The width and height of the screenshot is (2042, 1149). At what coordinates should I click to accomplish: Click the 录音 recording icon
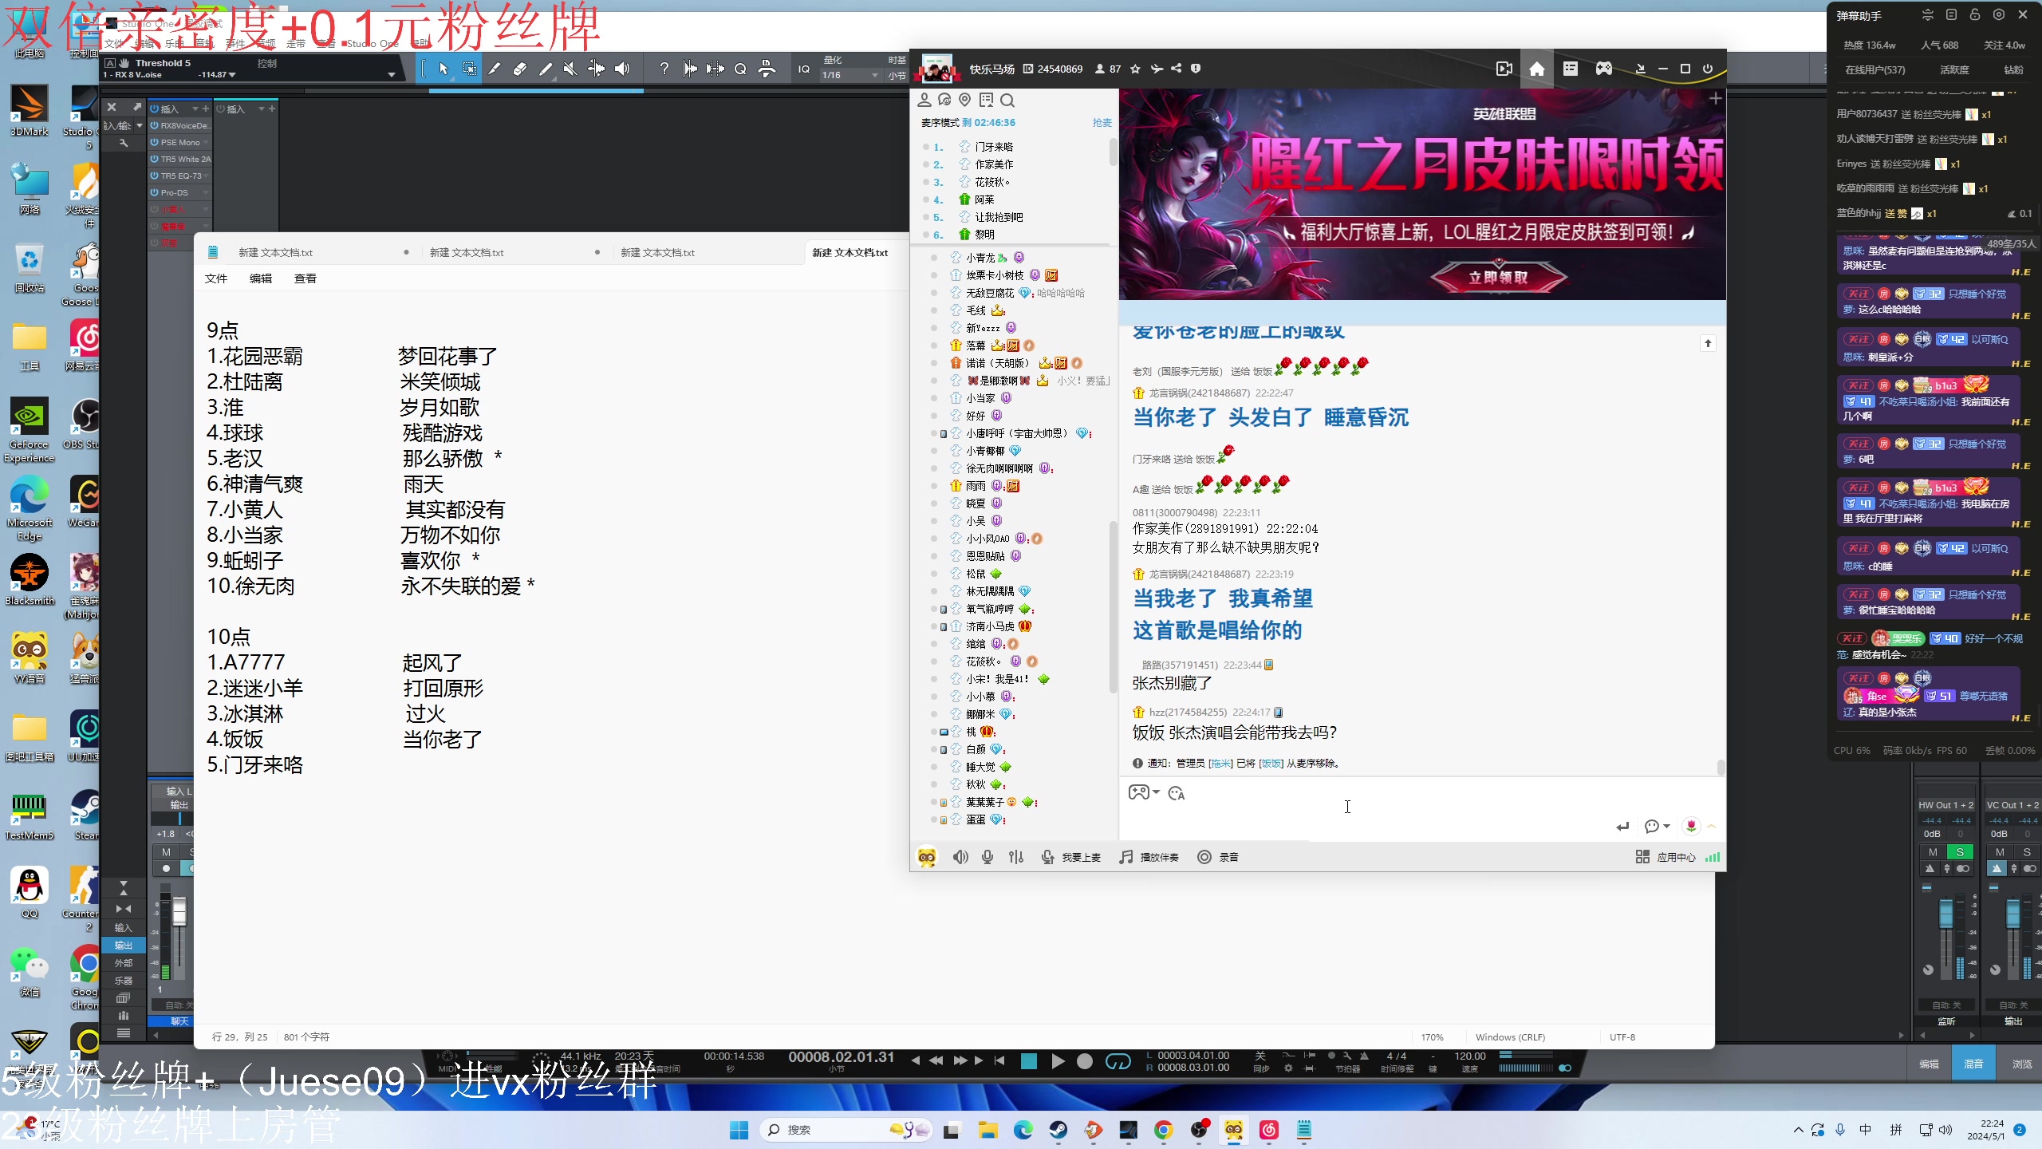(x=1205, y=857)
